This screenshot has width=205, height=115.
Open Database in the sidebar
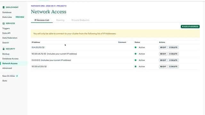7,12
